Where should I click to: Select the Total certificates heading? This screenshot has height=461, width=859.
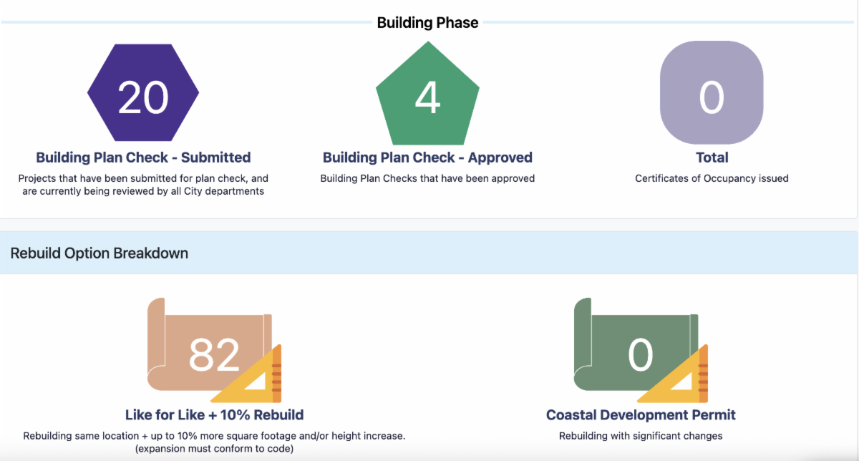pyautogui.click(x=712, y=157)
